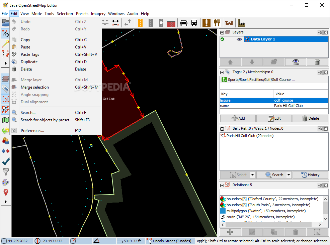Click the car/parking preset toolbar icon
Image resolution: width=330 pixels, height=245 pixels.
click(183, 23)
